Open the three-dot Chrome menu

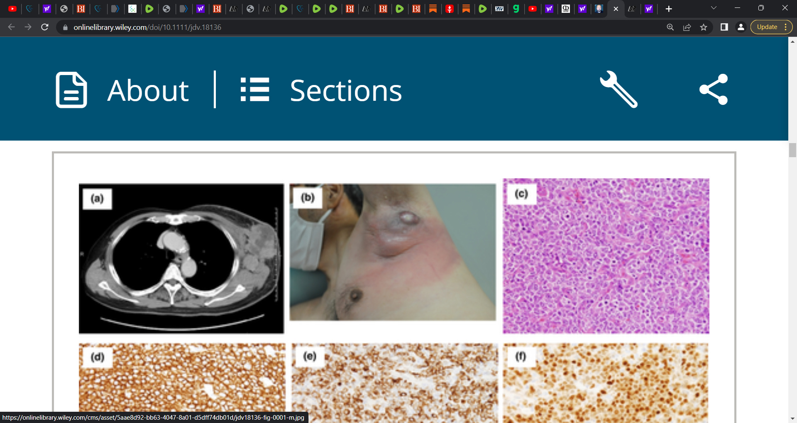786,27
